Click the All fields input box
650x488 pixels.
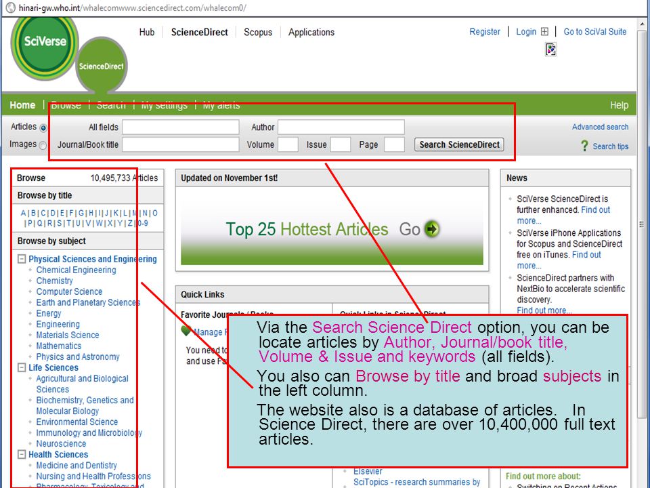click(180, 127)
